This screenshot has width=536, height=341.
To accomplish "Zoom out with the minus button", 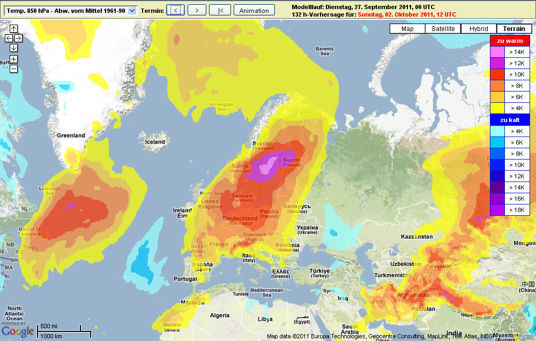I will pyautogui.click(x=14, y=69).
